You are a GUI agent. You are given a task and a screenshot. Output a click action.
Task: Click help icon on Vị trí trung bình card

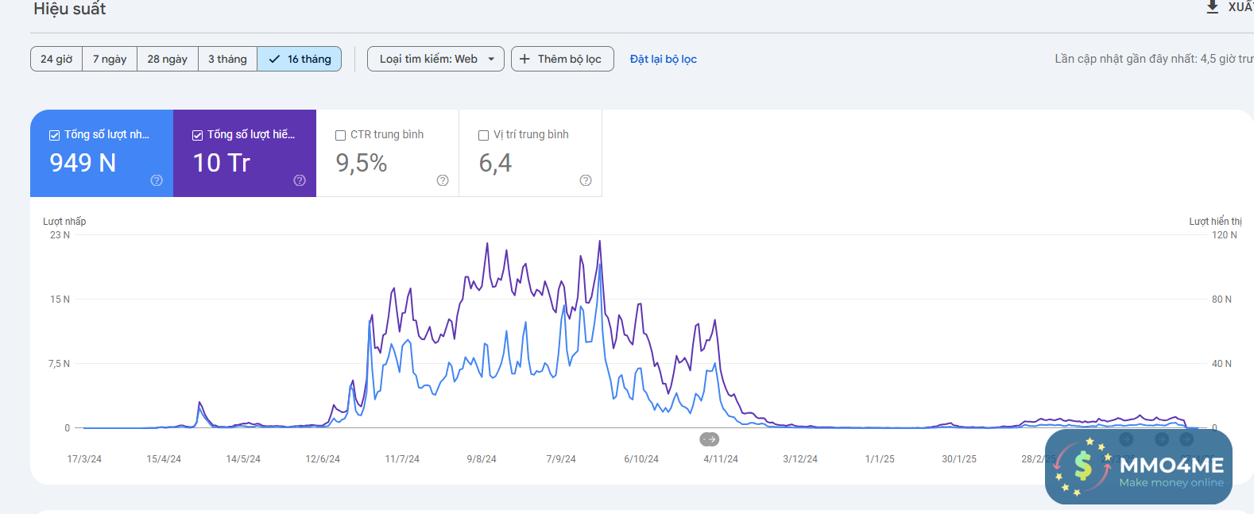click(x=586, y=180)
